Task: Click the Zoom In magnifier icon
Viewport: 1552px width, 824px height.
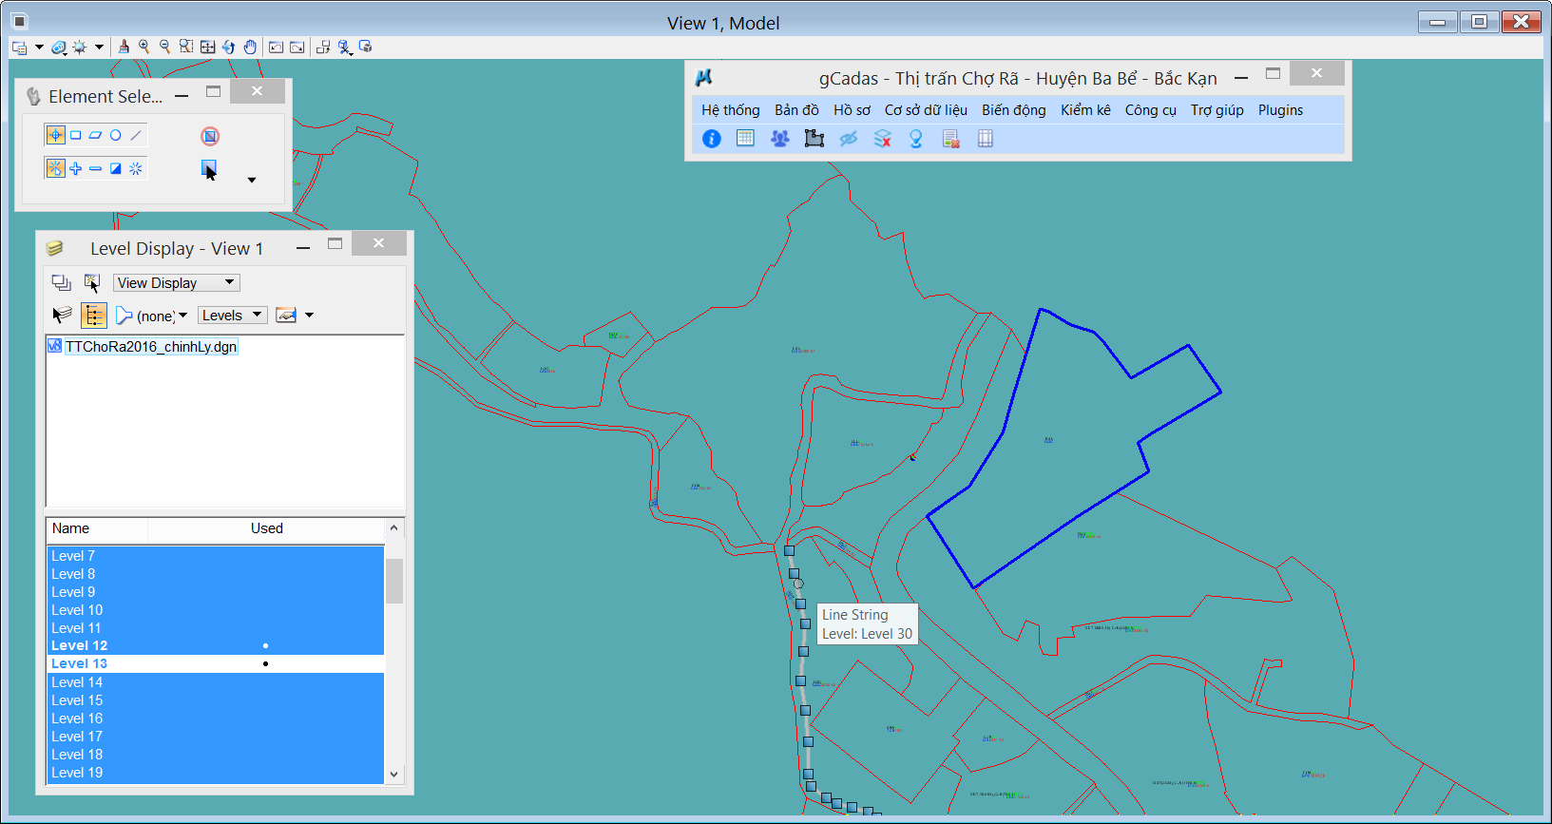Action: click(144, 47)
